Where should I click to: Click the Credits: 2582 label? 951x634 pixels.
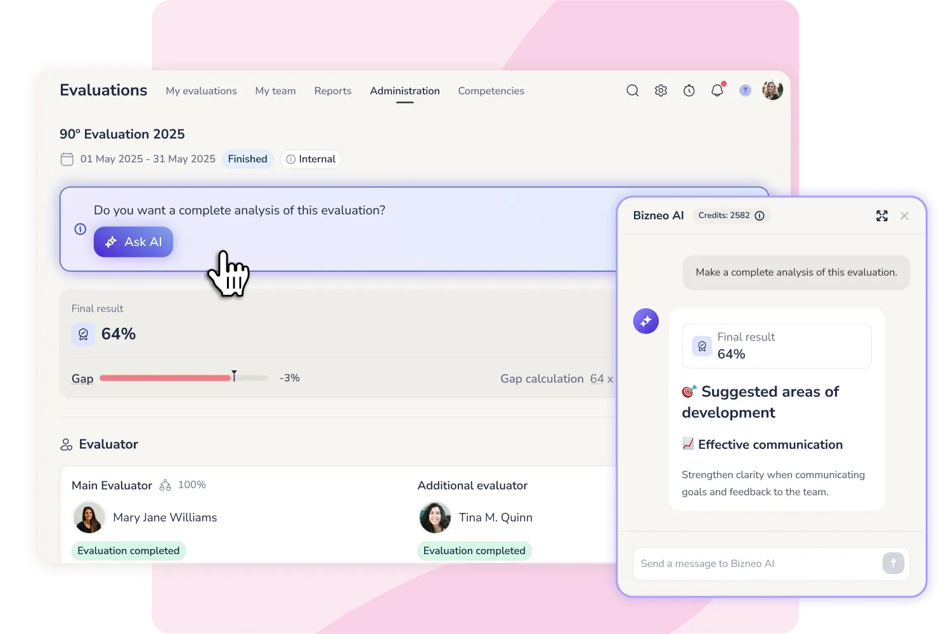coord(724,216)
